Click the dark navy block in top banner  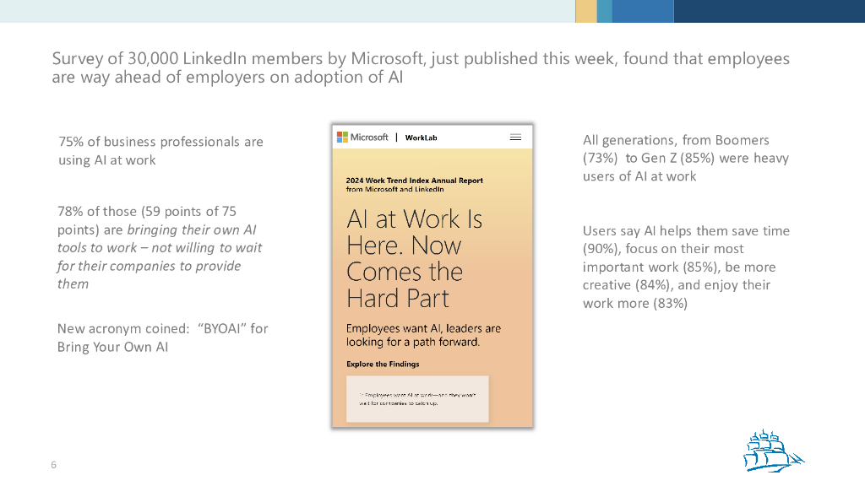(x=769, y=11)
